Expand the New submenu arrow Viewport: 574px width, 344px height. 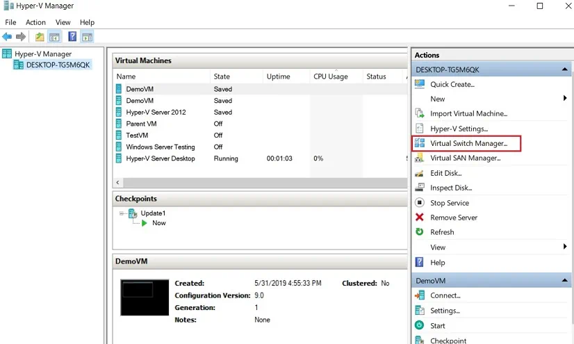[565, 99]
